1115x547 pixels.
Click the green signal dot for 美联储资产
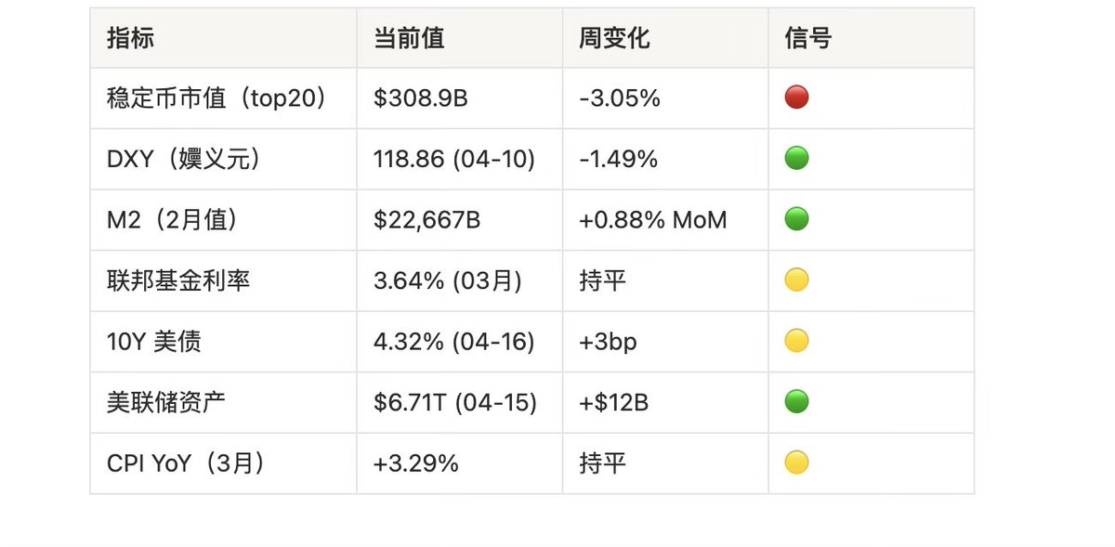coord(796,402)
